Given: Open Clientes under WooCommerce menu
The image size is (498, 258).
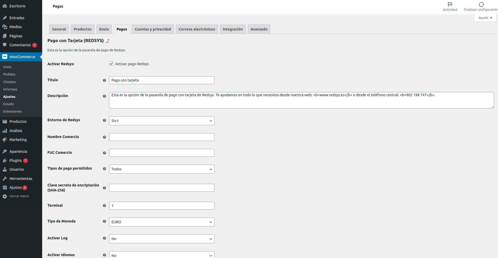Looking at the screenshot, I should [9, 82].
